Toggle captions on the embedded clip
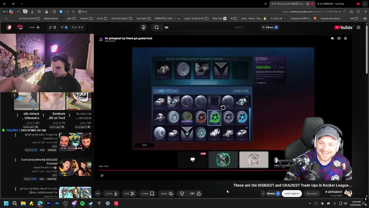 point(339,38)
